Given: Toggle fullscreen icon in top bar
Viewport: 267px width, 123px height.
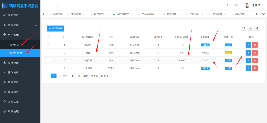Looking at the screenshot, I should [236, 5].
